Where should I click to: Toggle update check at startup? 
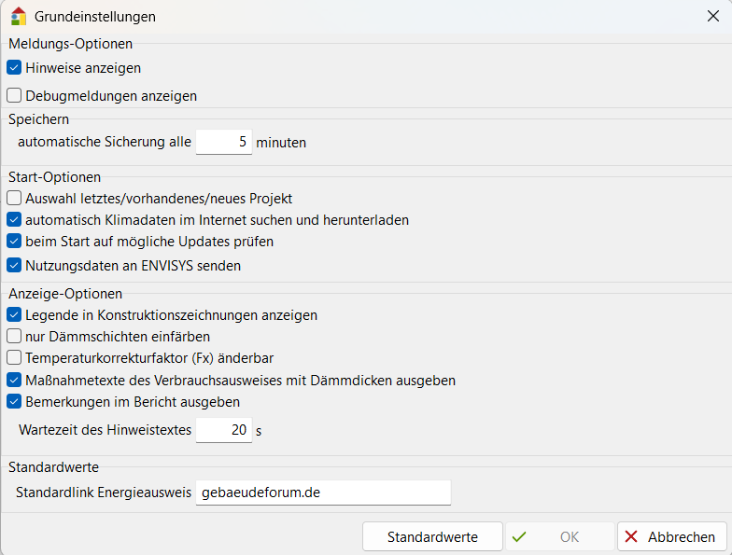click(x=14, y=242)
